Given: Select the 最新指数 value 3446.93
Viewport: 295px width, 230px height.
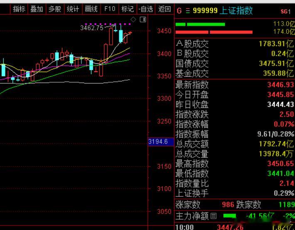Looking at the screenshot, I should 280,85.
